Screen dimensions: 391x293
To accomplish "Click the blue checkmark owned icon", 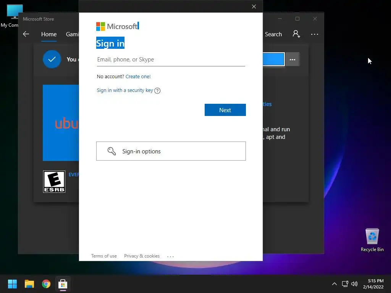I will 52,59.
